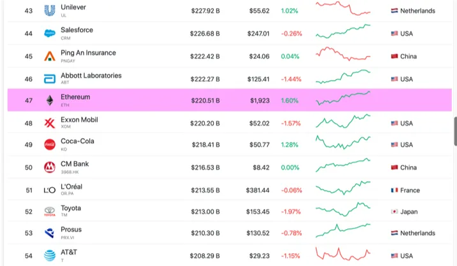The image size is (457, 266).
Task: Click the Japan flag in Toyota row
Action: (x=394, y=212)
